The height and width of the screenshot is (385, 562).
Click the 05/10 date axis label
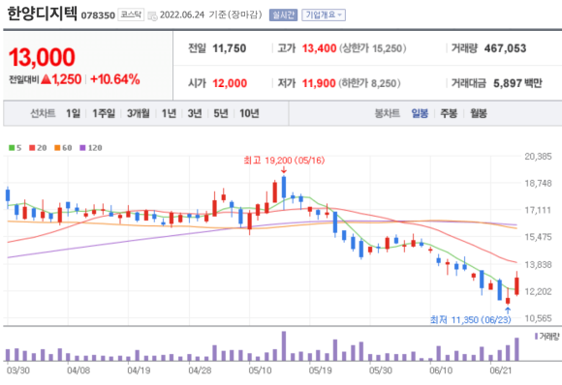260,370
